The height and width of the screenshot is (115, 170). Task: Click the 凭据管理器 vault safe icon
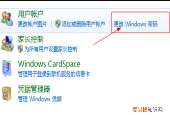[x=7, y=93]
